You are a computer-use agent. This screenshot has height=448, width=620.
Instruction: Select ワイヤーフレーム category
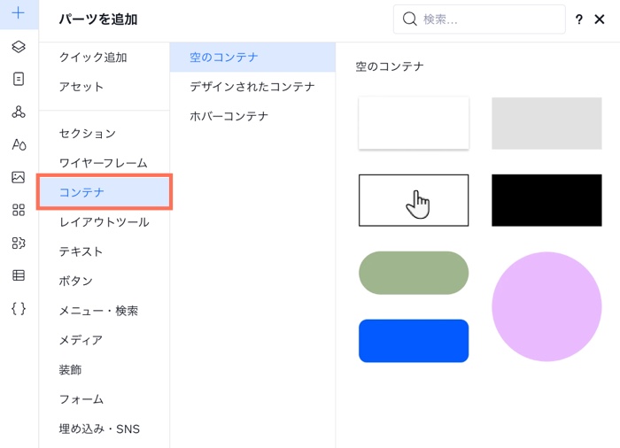[x=104, y=163]
